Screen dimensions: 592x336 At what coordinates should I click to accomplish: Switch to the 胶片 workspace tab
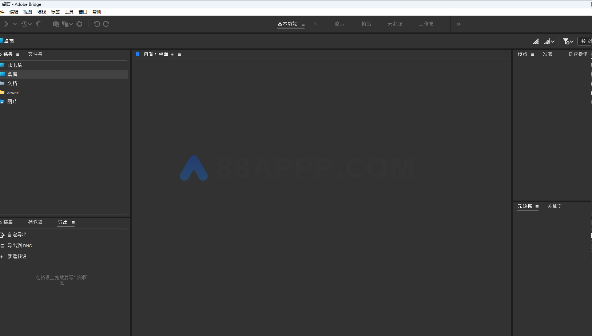[339, 24]
